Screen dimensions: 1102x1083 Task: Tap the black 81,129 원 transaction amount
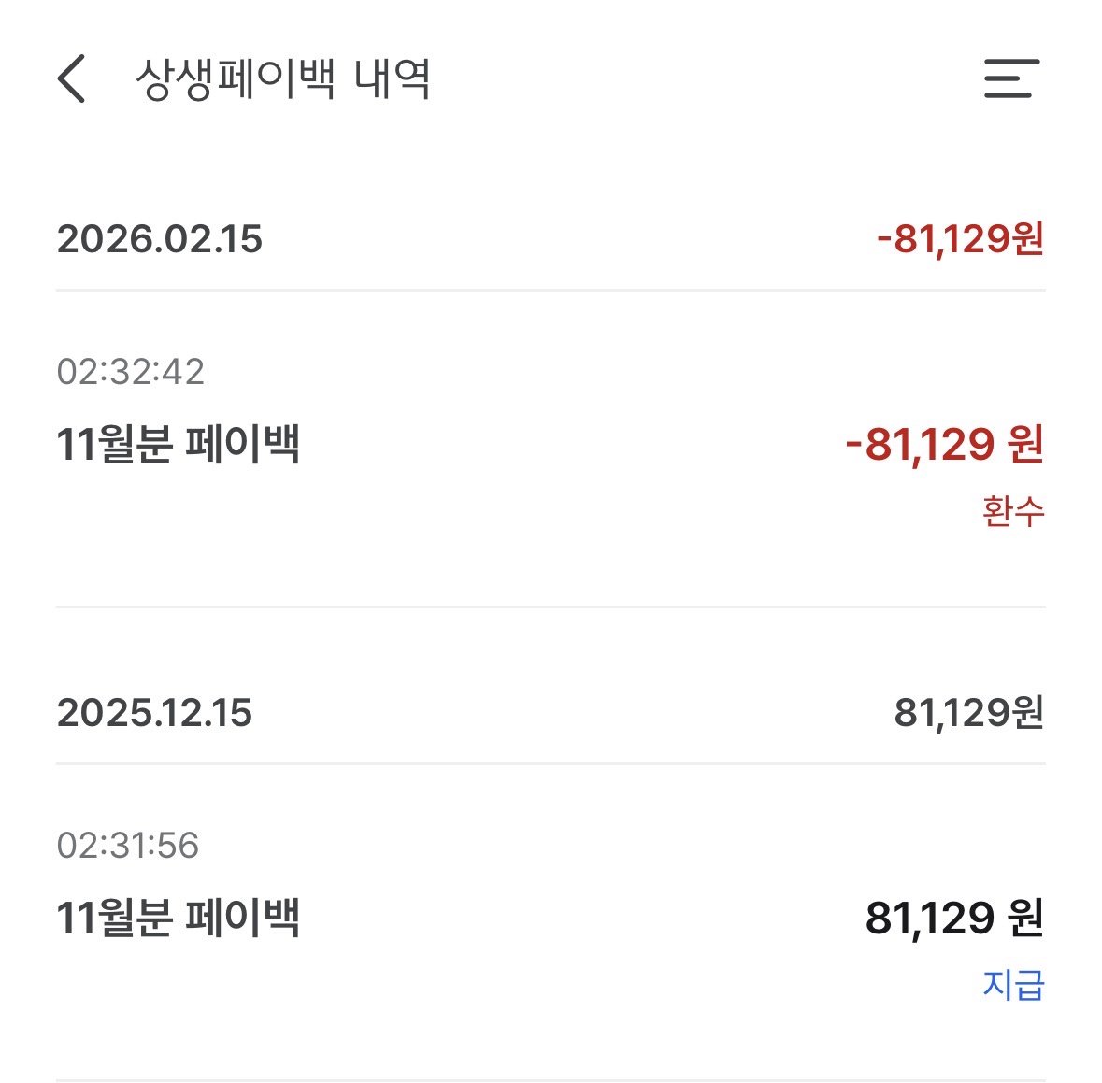(954, 918)
